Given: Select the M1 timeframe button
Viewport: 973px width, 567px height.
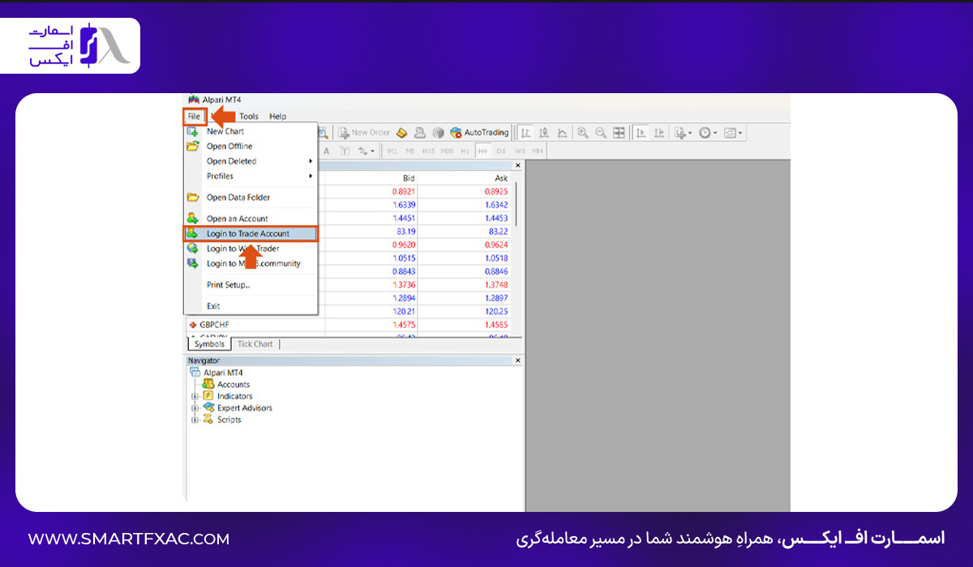Looking at the screenshot, I should click(x=392, y=151).
